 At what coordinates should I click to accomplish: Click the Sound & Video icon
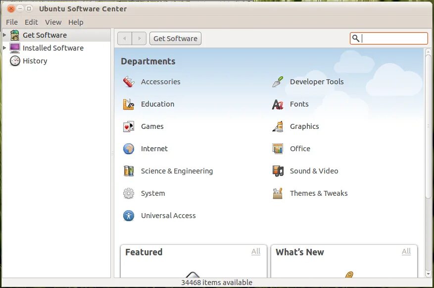(x=278, y=171)
